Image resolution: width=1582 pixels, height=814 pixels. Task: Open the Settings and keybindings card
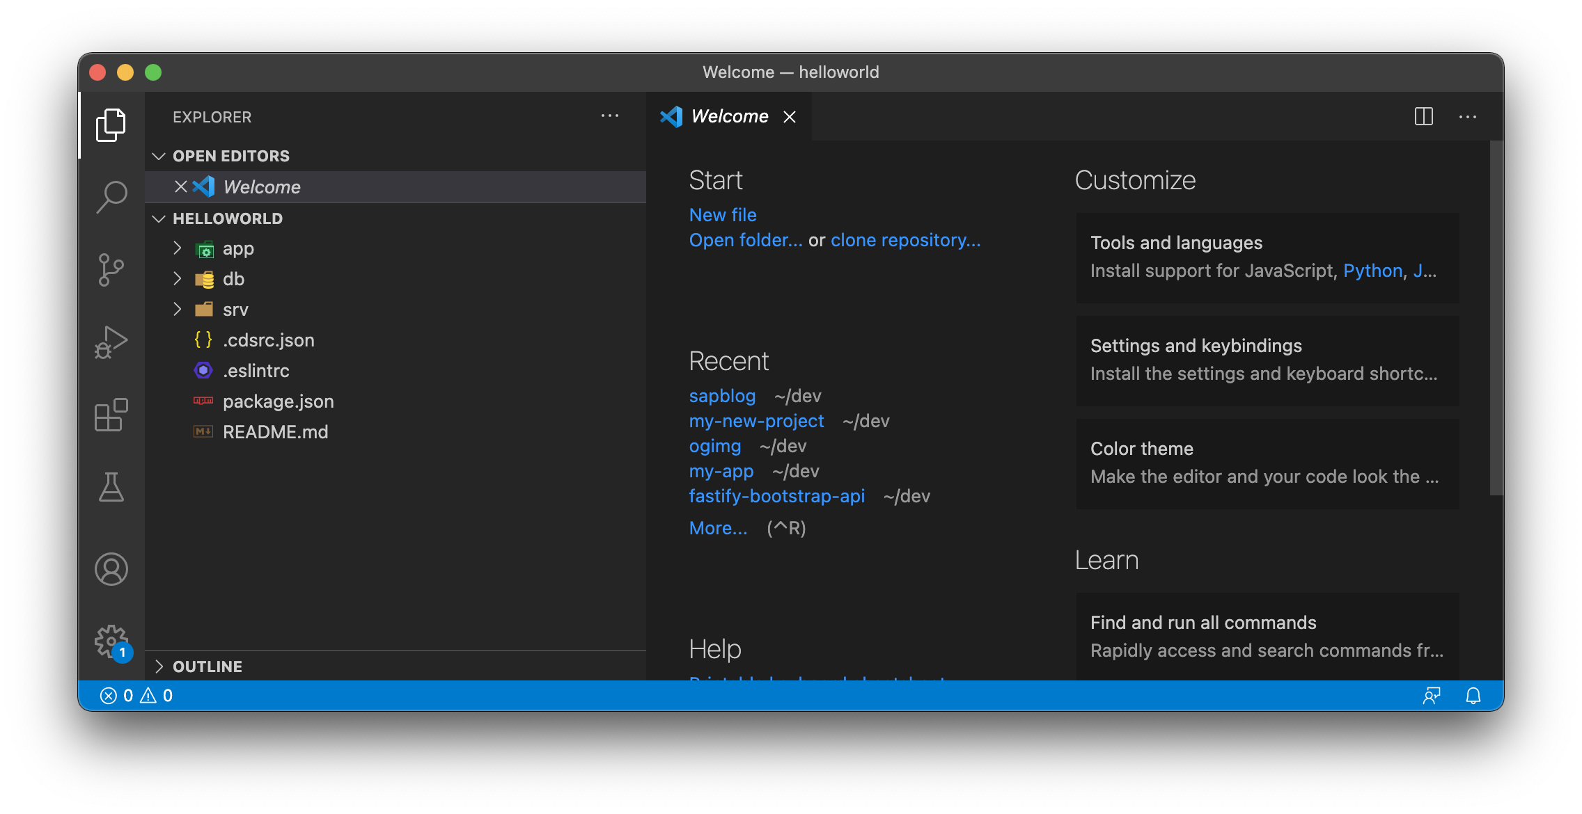pos(1267,360)
